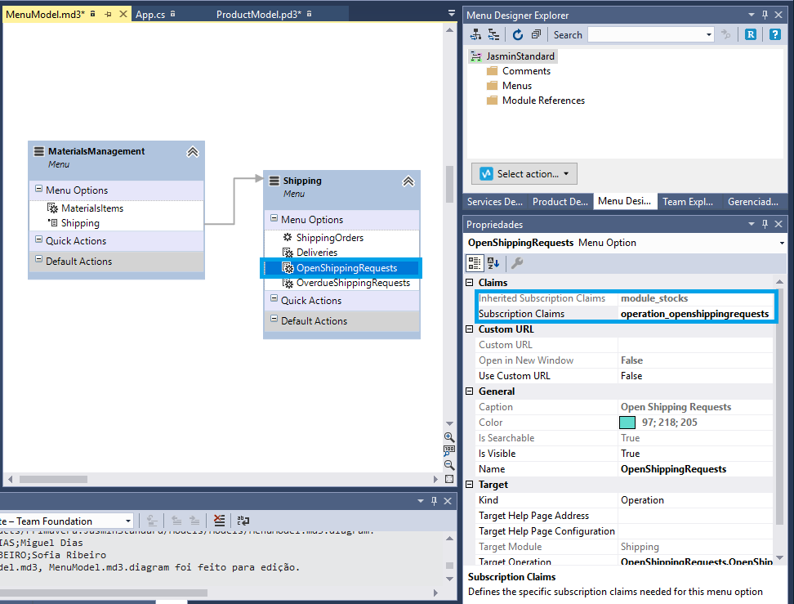Zoom in on the menu diagram
The image size is (794, 604).
point(449,436)
